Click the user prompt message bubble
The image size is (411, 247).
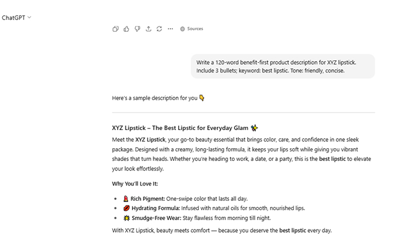pos(283,66)
